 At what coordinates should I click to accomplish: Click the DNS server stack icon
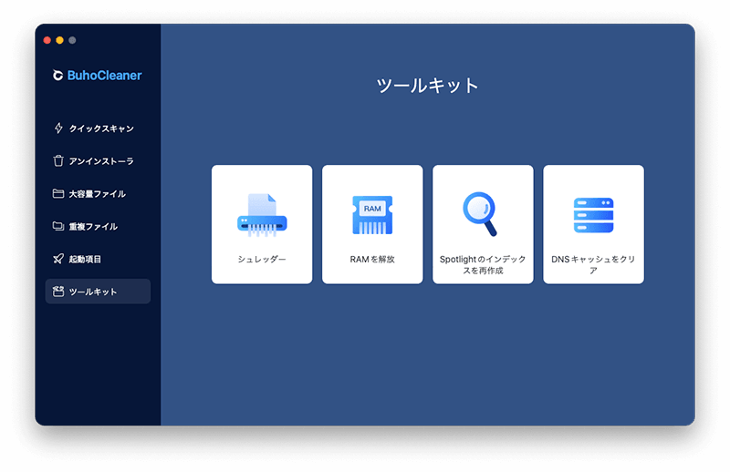594,215
